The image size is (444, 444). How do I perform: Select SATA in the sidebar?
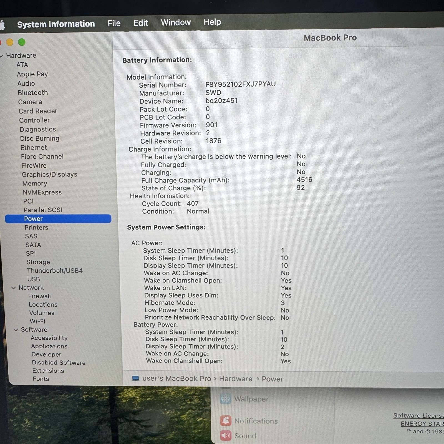(33, 245)
